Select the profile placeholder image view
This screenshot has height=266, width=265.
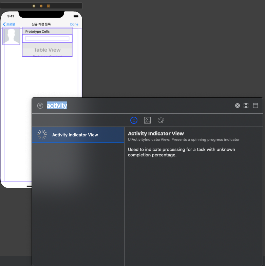12,36
